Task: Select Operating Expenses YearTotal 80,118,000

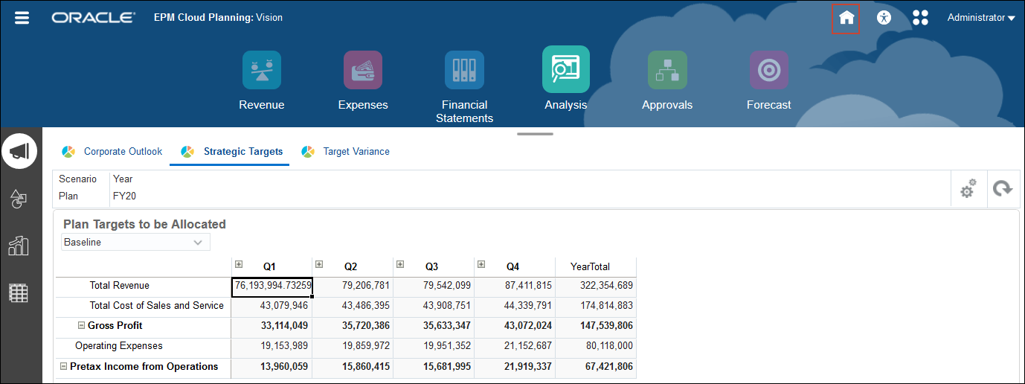Action: pos(596,346)
